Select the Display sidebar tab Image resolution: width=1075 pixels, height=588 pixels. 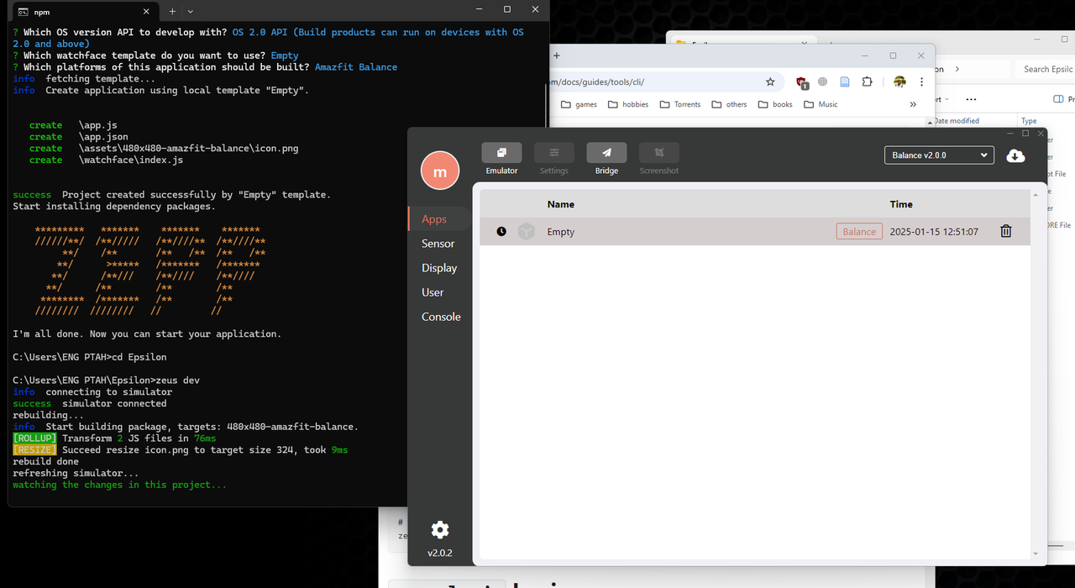pos(440,268)
